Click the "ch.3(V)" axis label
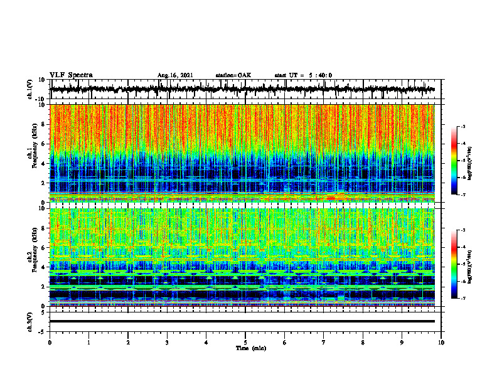Viewport: 497px width, 384px height. point(29,322)
